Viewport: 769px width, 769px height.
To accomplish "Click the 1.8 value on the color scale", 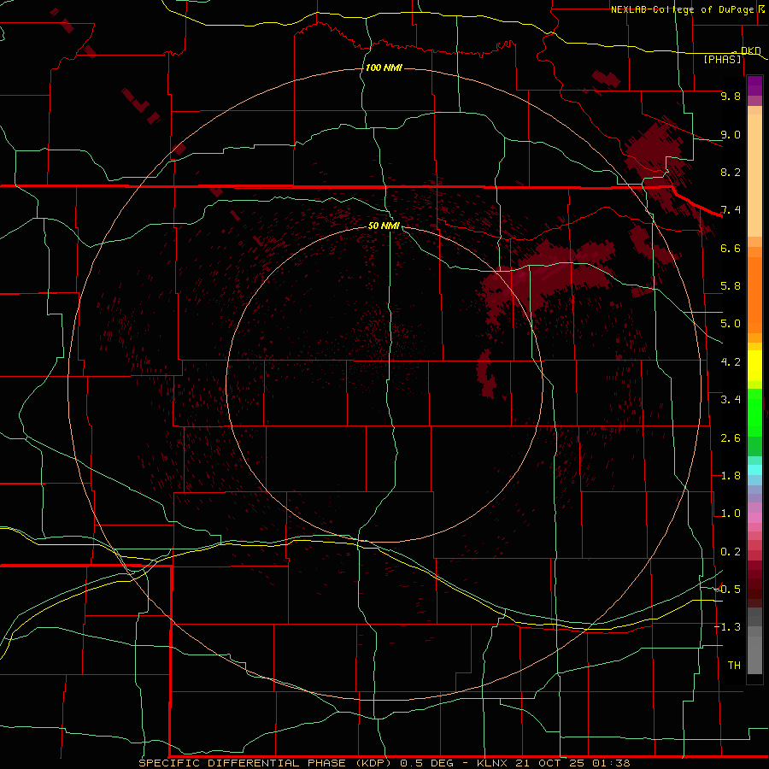I will point(731,476).
